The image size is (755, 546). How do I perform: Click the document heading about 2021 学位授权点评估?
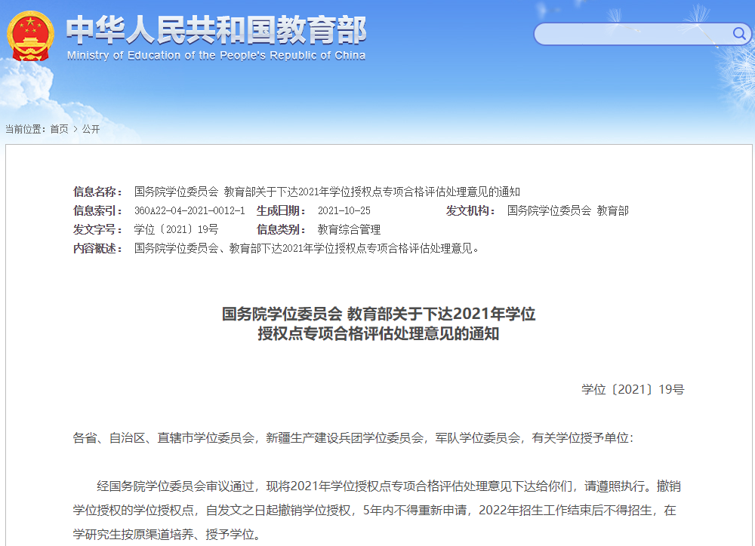coord(377,324)
